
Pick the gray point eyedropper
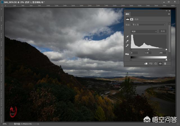pos(127,41)
